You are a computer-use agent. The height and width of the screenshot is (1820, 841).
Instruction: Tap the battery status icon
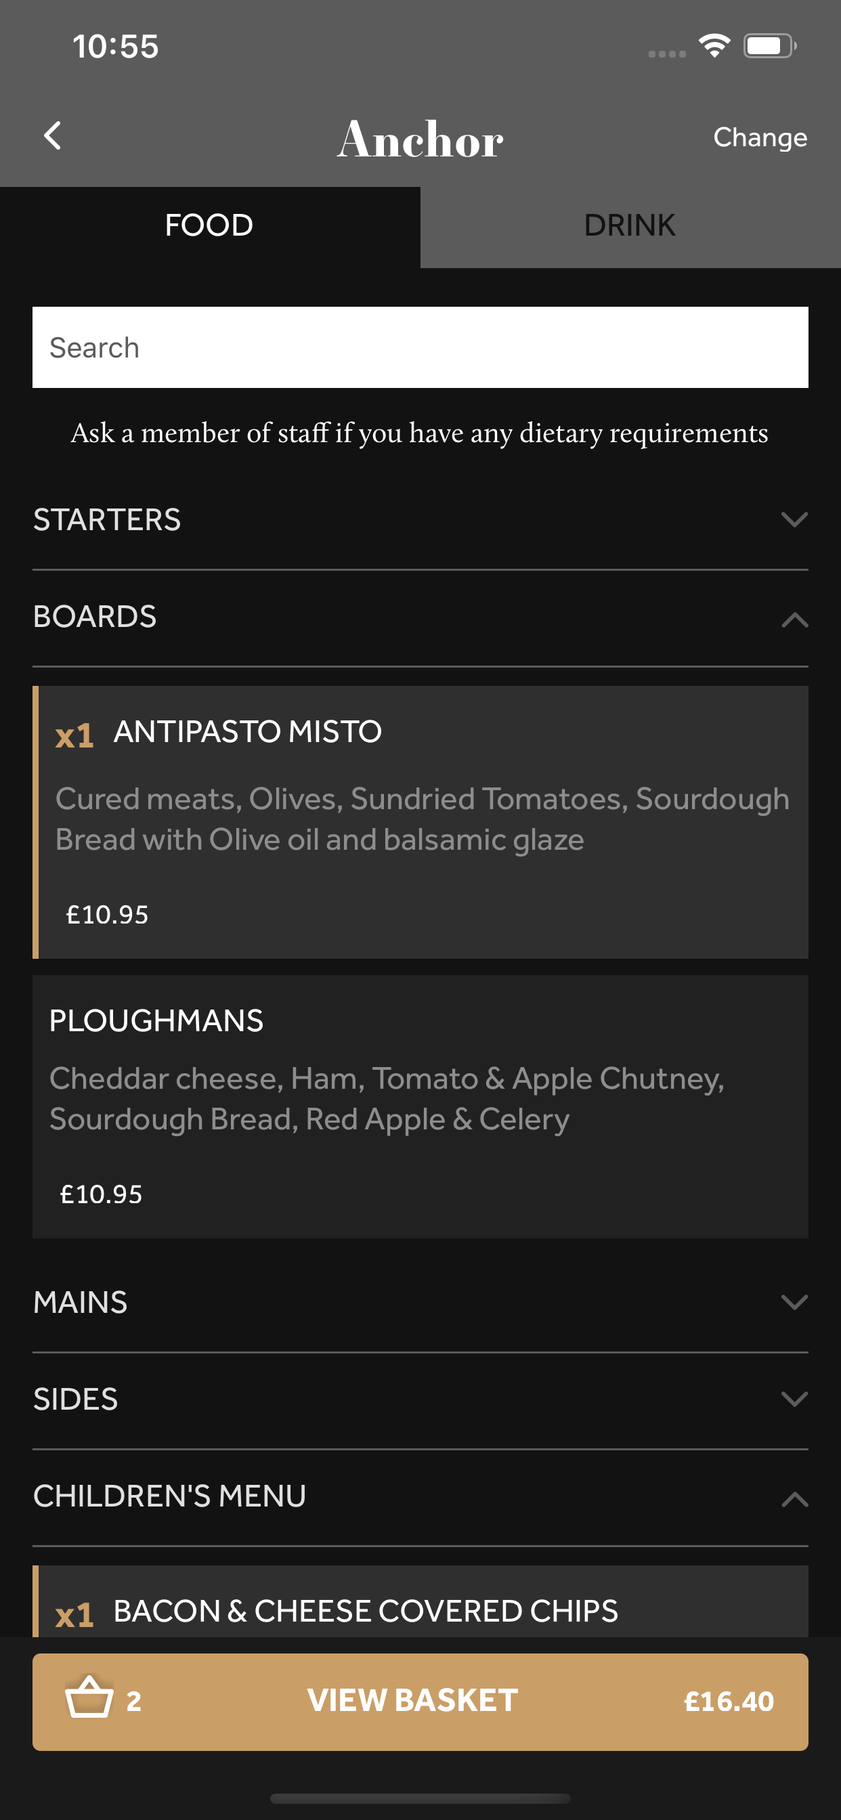pos(770,46)
